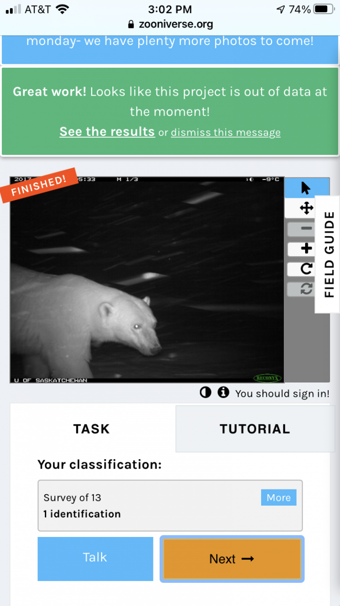Click the Talk button
This screenshot has height=606, width=340.
pyautogui.click(x=95, y=559)
